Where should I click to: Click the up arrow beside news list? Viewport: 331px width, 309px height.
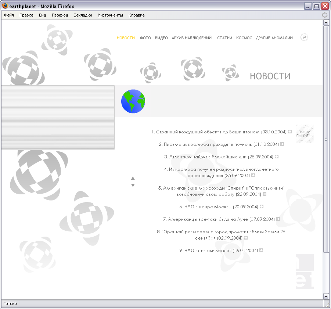click(x=133, y=178)
